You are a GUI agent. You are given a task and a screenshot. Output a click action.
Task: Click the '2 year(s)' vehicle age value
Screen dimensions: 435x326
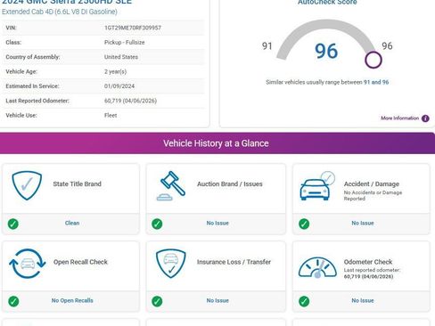(115, 71)
